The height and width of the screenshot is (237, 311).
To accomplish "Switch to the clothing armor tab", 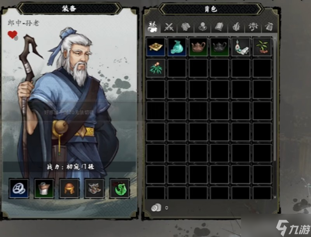I will pyautogui.click(x=186, y=27).
